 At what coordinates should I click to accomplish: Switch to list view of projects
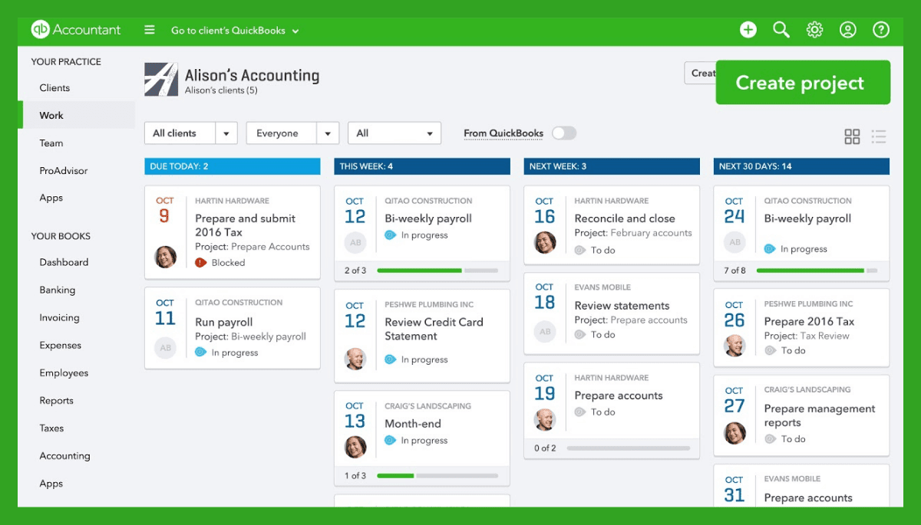(x=879, y=136)
